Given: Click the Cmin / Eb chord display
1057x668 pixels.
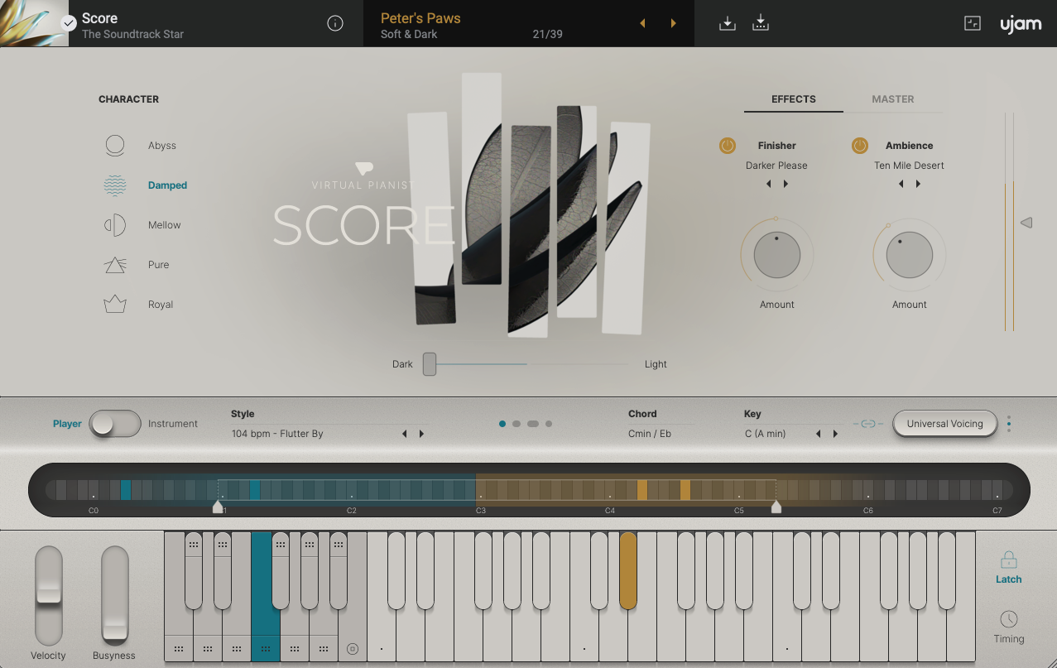Looking at the screenshot, I should coord(650,434).
